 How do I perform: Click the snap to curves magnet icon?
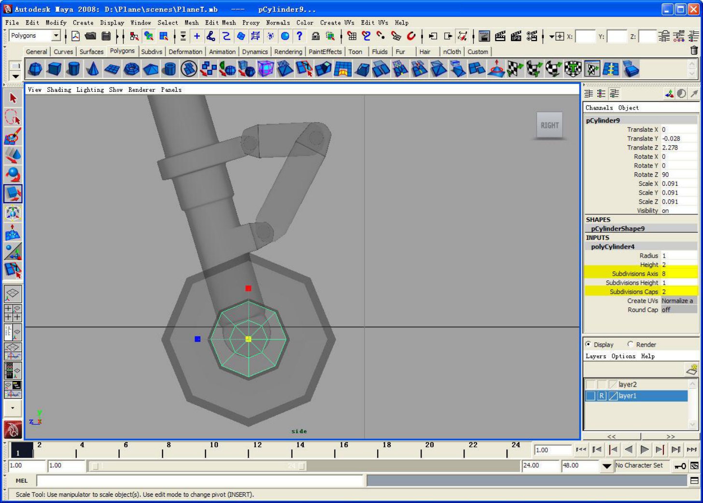click(x=366, y=36)
